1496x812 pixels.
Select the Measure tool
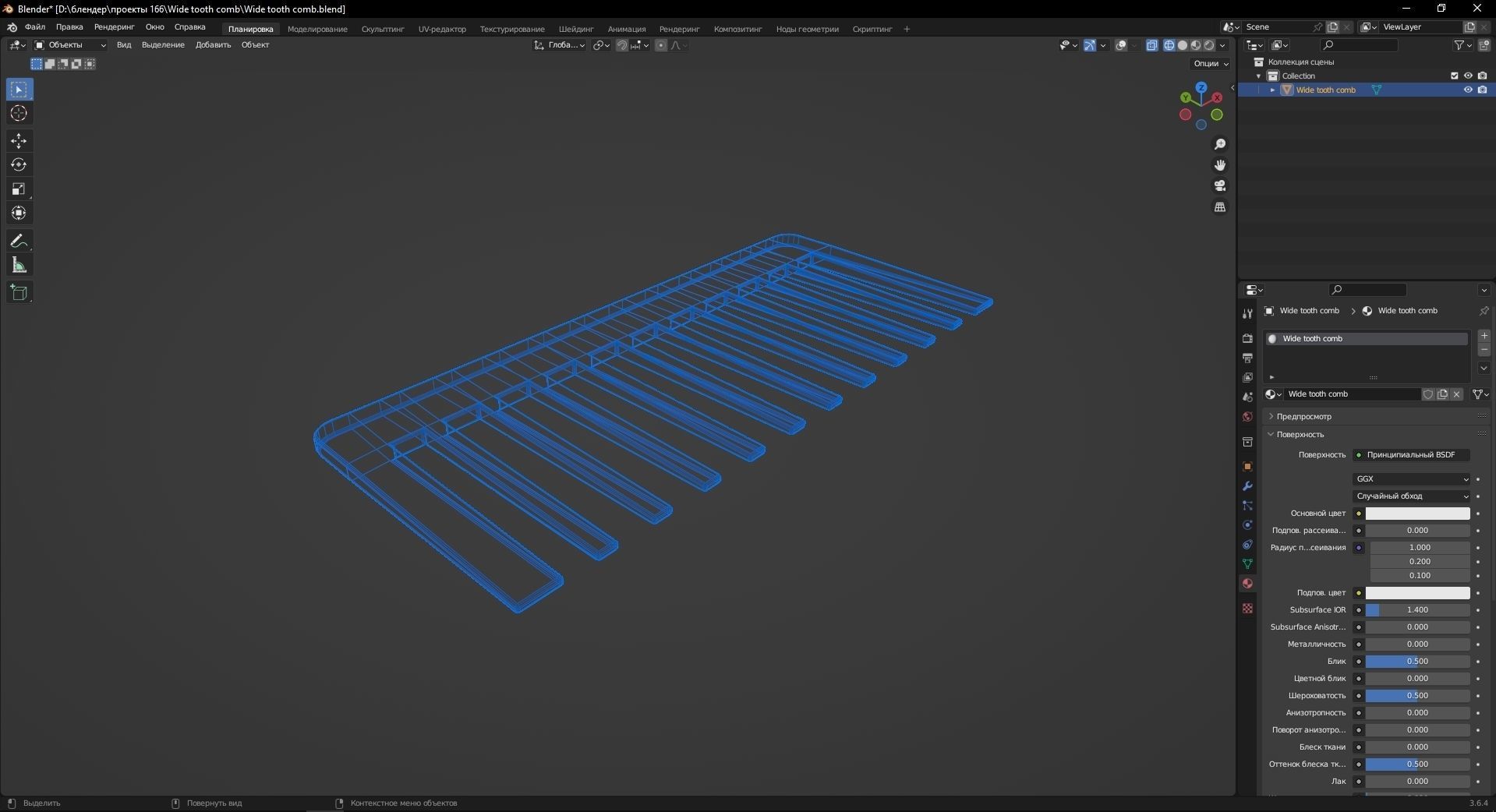tap(19, 266)
